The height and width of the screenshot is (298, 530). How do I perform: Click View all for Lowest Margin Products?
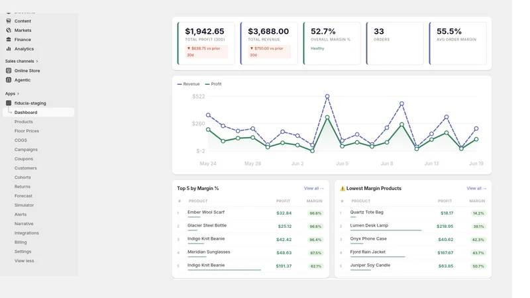(x=476, y=189)
